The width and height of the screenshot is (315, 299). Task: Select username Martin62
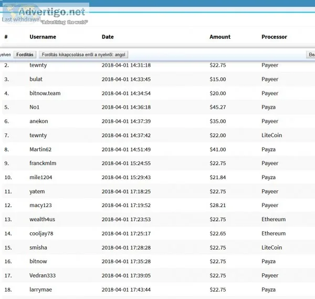click(40, 149)
